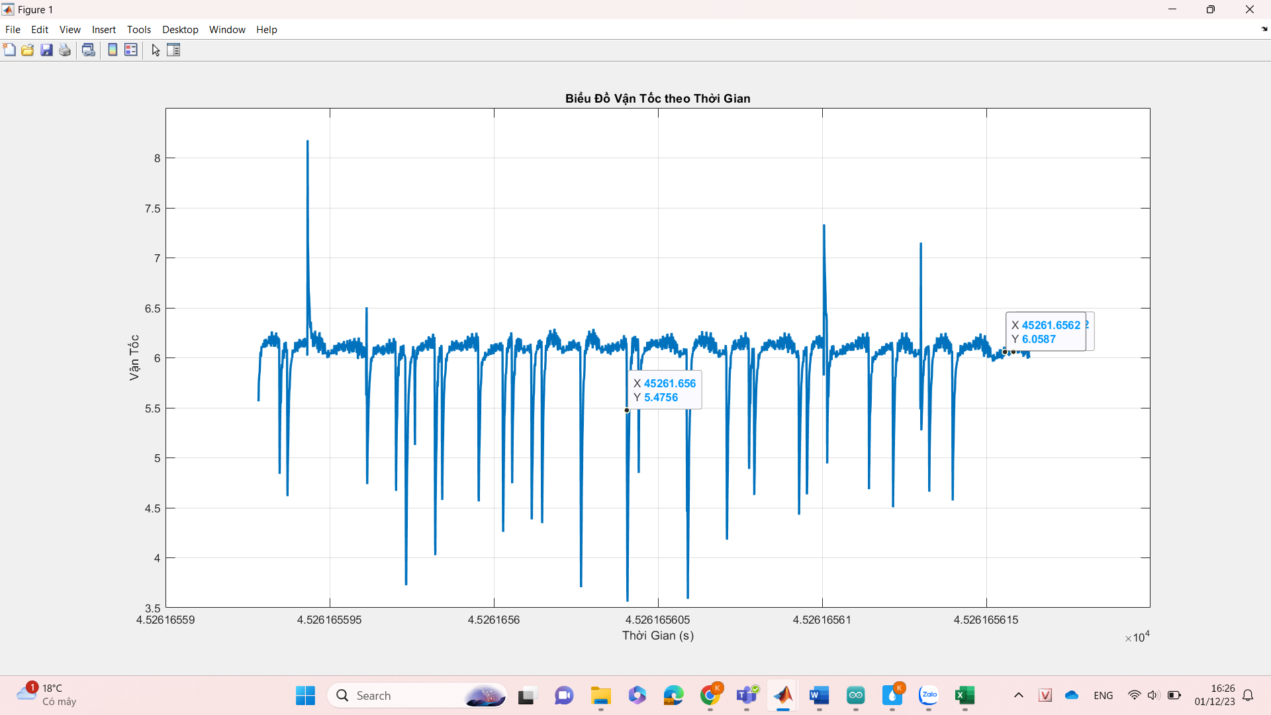Click the New Figure toolbar icon

point(9,50)
